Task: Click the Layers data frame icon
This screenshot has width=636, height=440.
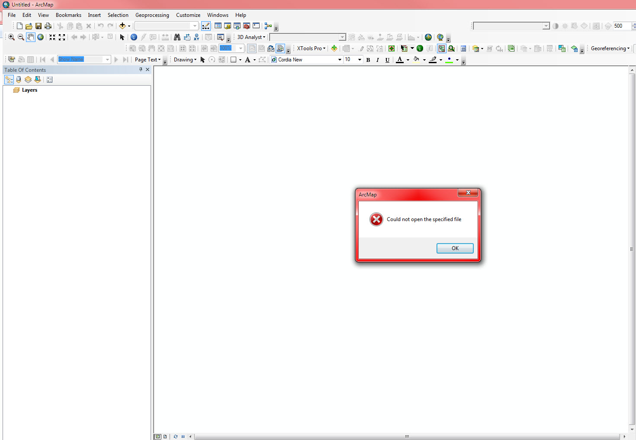Action: 16,90
